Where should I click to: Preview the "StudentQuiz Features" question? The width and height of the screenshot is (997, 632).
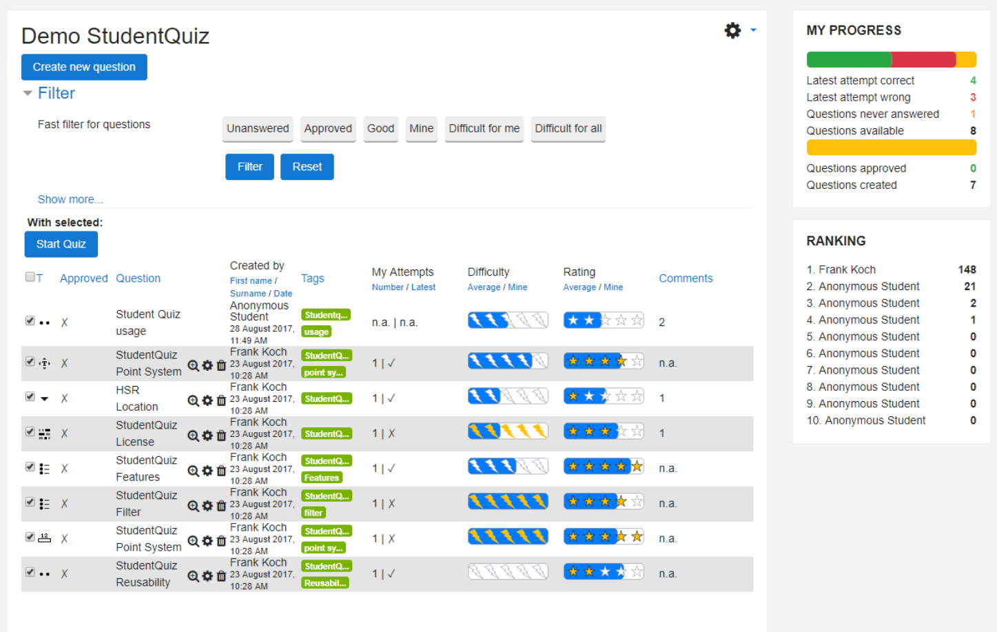point(194,470)
